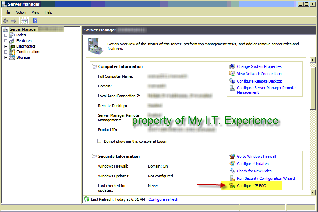Click Configure Remote Desktop link
This screenshot has height=212, width=318.
coord(259,81)
